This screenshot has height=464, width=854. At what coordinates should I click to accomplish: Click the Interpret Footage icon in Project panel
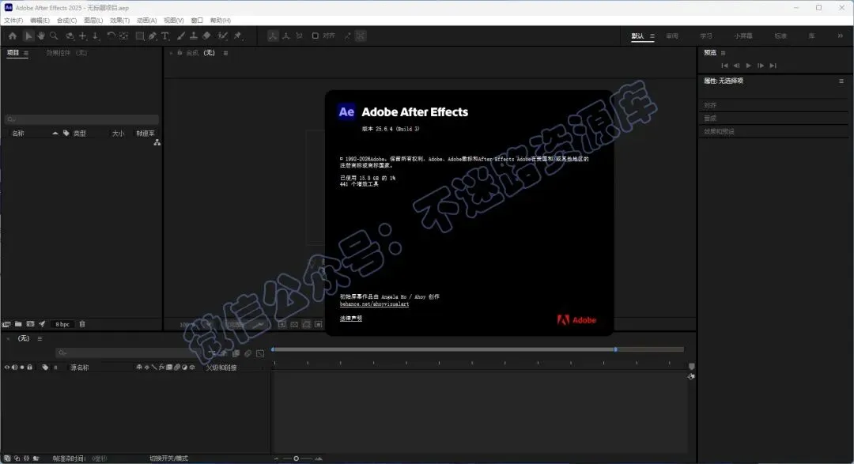tap(6, 324)
